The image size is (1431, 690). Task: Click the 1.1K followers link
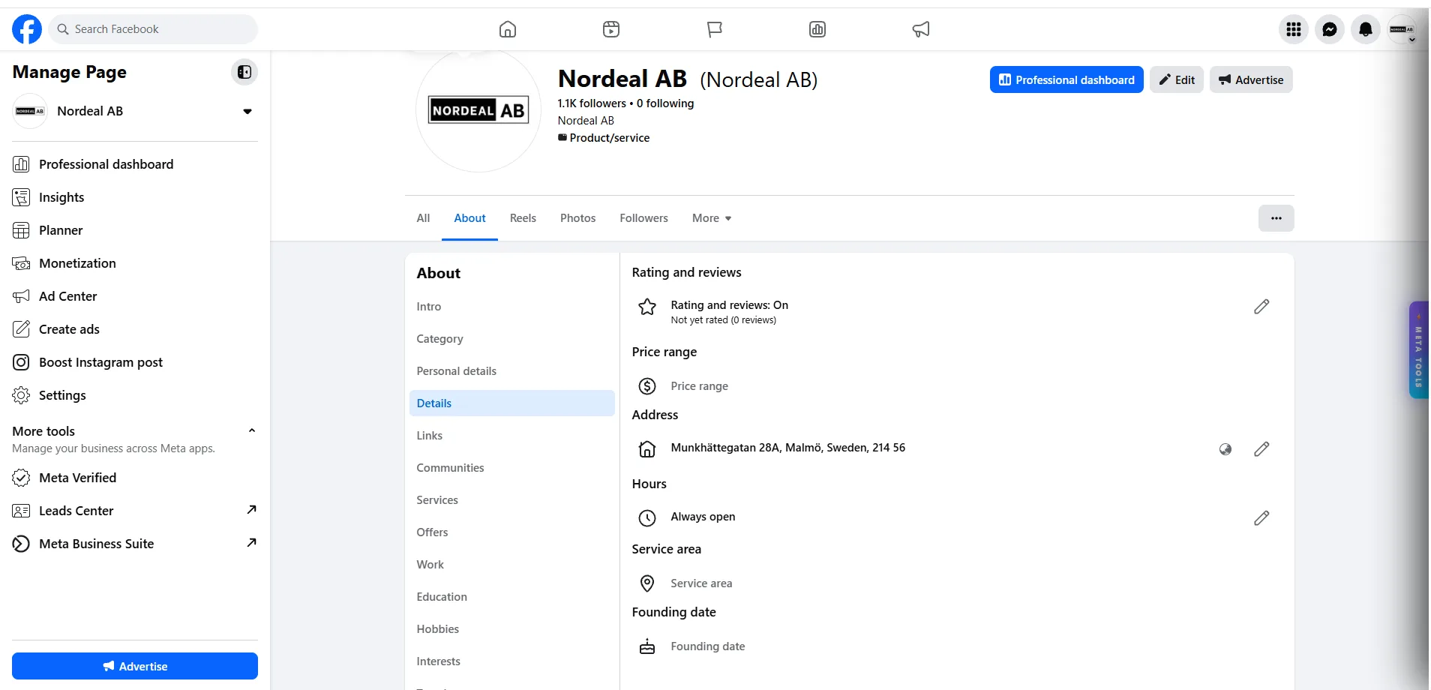pos(592,103)
